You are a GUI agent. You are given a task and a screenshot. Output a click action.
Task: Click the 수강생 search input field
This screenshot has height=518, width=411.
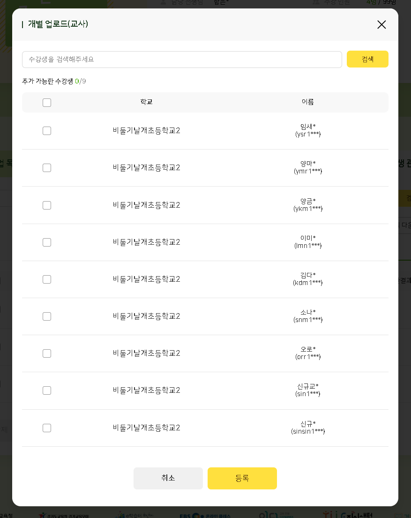(182, 60)
